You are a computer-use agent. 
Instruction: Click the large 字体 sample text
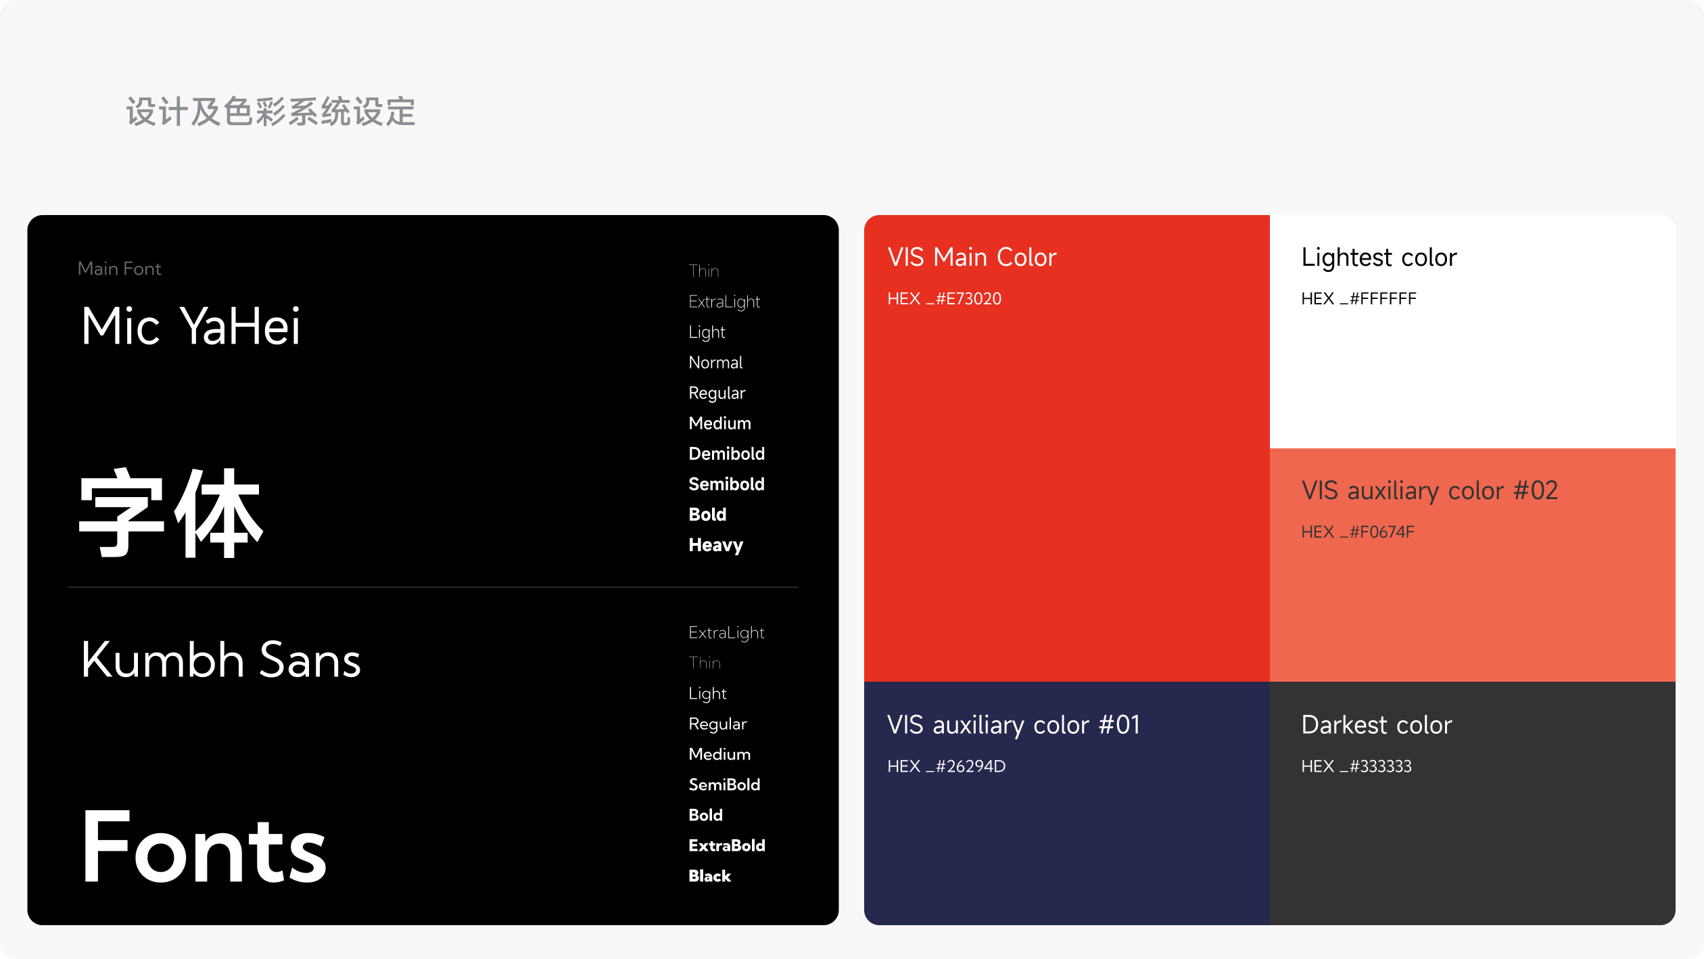[170, 514]
